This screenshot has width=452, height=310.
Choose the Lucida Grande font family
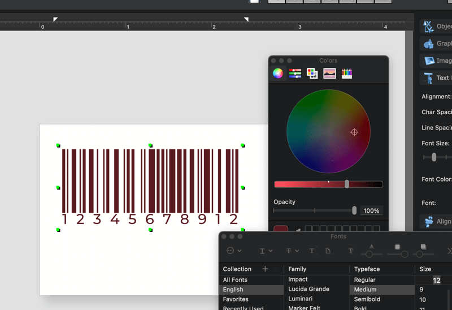point(316,289)
